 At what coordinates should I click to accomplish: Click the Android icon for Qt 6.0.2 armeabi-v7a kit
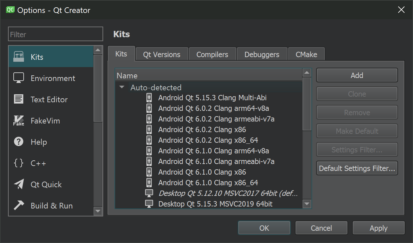(149, 119)
